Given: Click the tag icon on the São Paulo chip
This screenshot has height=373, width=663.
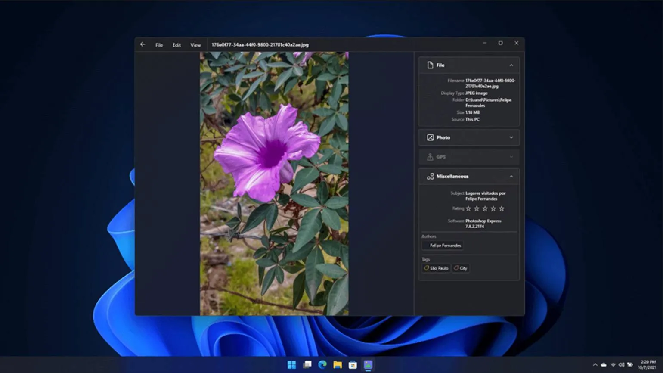Looking at the screenshot, I should point(426,268).
